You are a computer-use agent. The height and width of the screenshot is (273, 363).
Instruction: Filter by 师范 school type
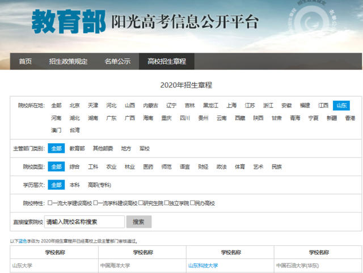pos(166,167)
